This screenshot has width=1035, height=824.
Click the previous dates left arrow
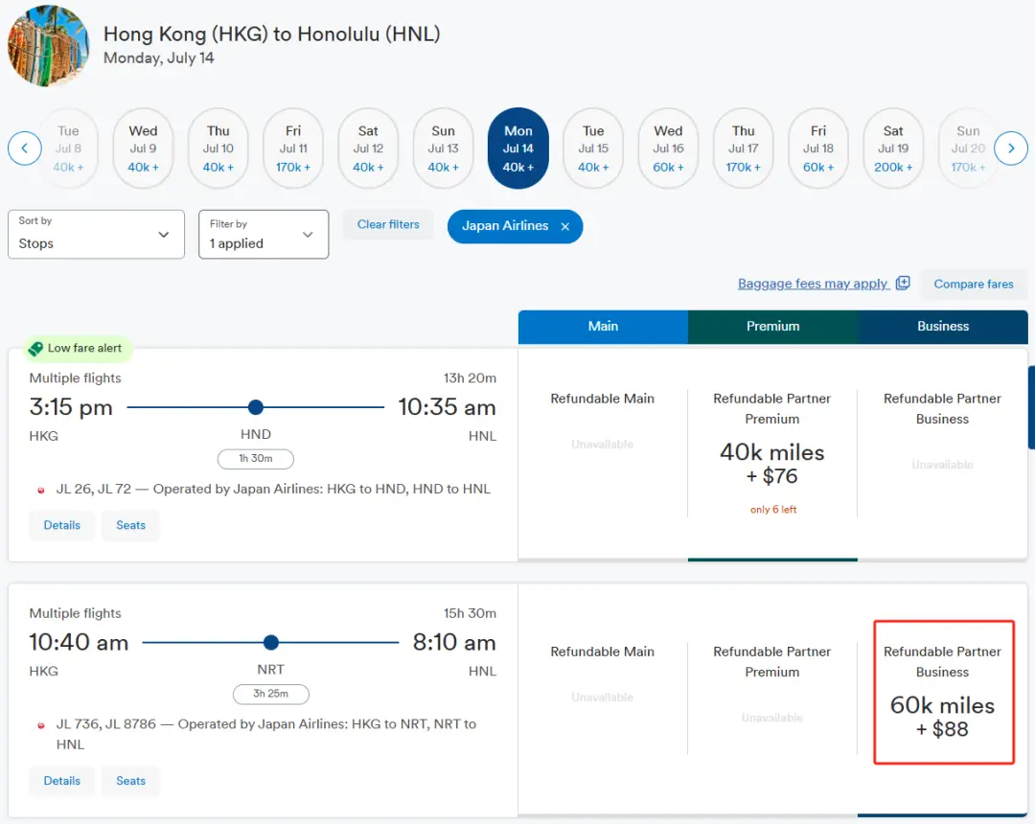24,149
